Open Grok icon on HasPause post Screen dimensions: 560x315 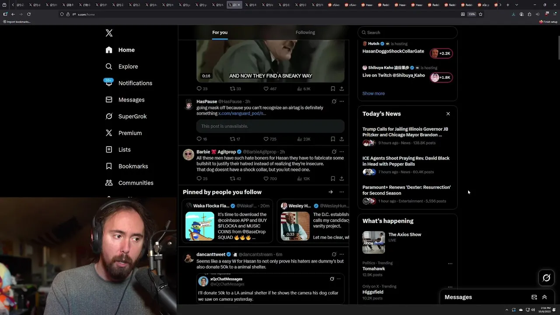click(x=334, y=101)
